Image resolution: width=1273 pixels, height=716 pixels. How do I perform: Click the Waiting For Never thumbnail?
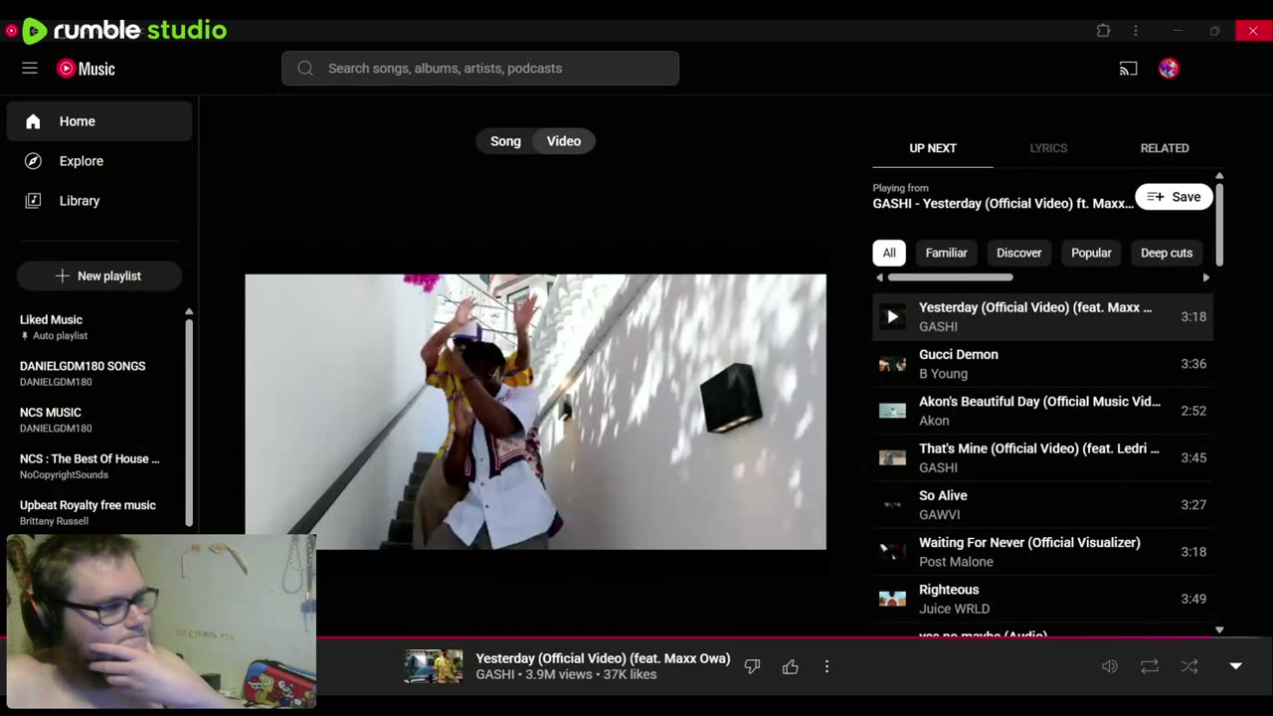click(892, 552)
